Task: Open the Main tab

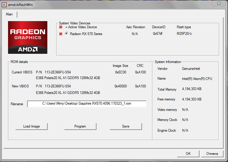Action: point(9,14)
